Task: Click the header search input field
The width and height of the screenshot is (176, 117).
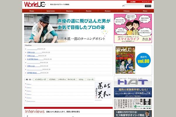Action: (x=134, y=6)
